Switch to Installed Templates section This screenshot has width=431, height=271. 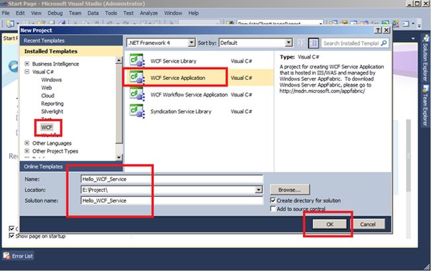(71, 52)
